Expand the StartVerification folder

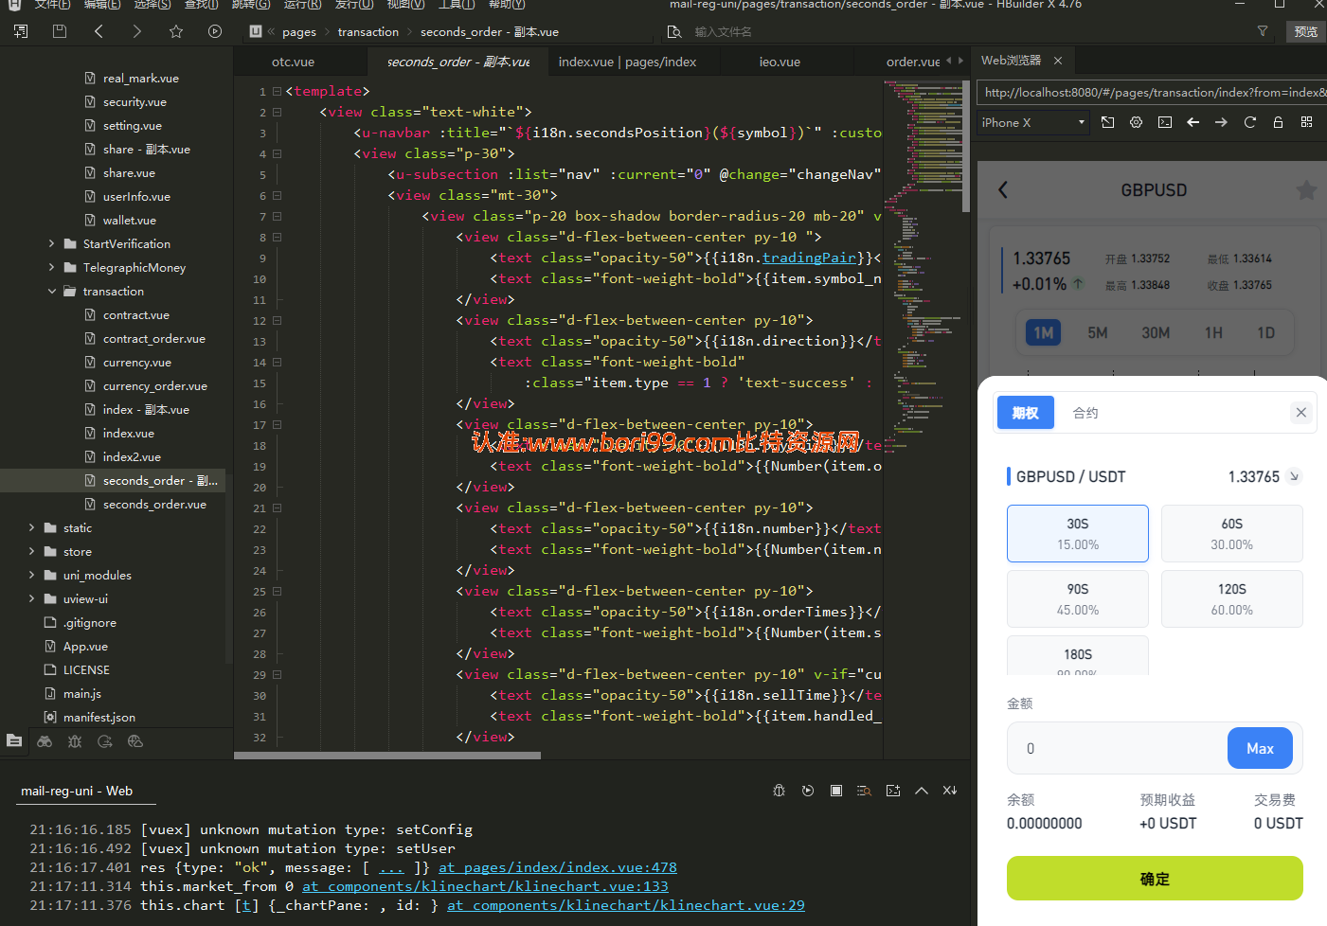(52, 244)
